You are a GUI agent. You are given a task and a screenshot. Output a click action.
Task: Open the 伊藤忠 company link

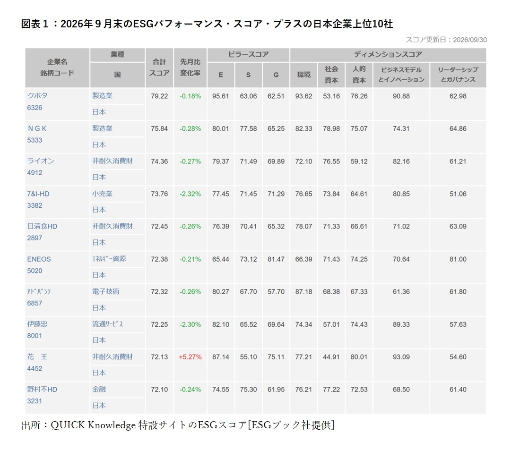(x=37, y=324)
